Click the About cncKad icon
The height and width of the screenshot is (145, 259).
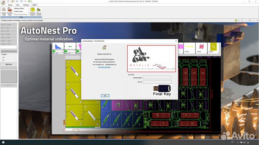pos(39,11)
